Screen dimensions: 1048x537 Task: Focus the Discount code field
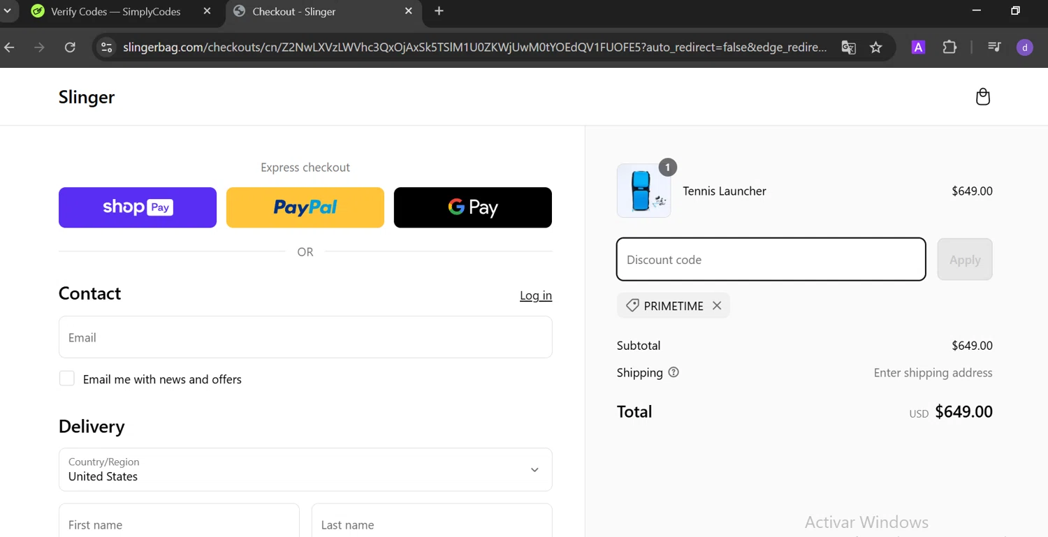click(x=771, y=259)
